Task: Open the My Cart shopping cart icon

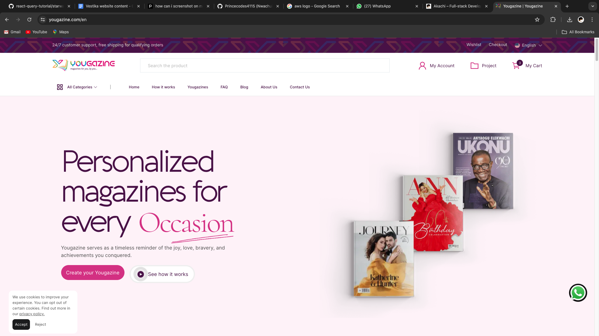Action: pos(516,66)
